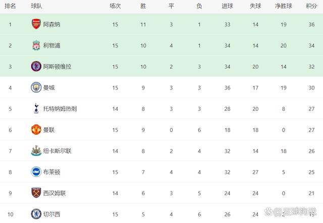
Task: Click the Liverpool club crest icon
Action: [x=36, y=45]
